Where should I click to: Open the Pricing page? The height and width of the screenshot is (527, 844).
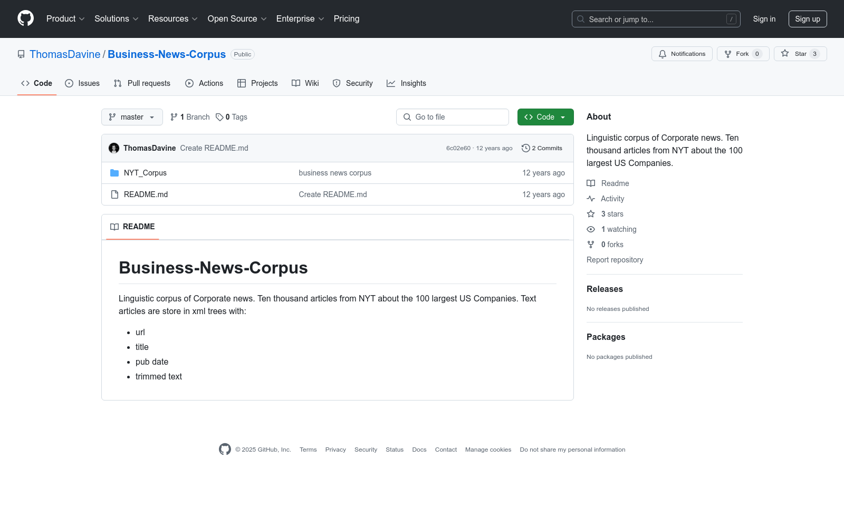pyautogui.click(x=347, y=19)
